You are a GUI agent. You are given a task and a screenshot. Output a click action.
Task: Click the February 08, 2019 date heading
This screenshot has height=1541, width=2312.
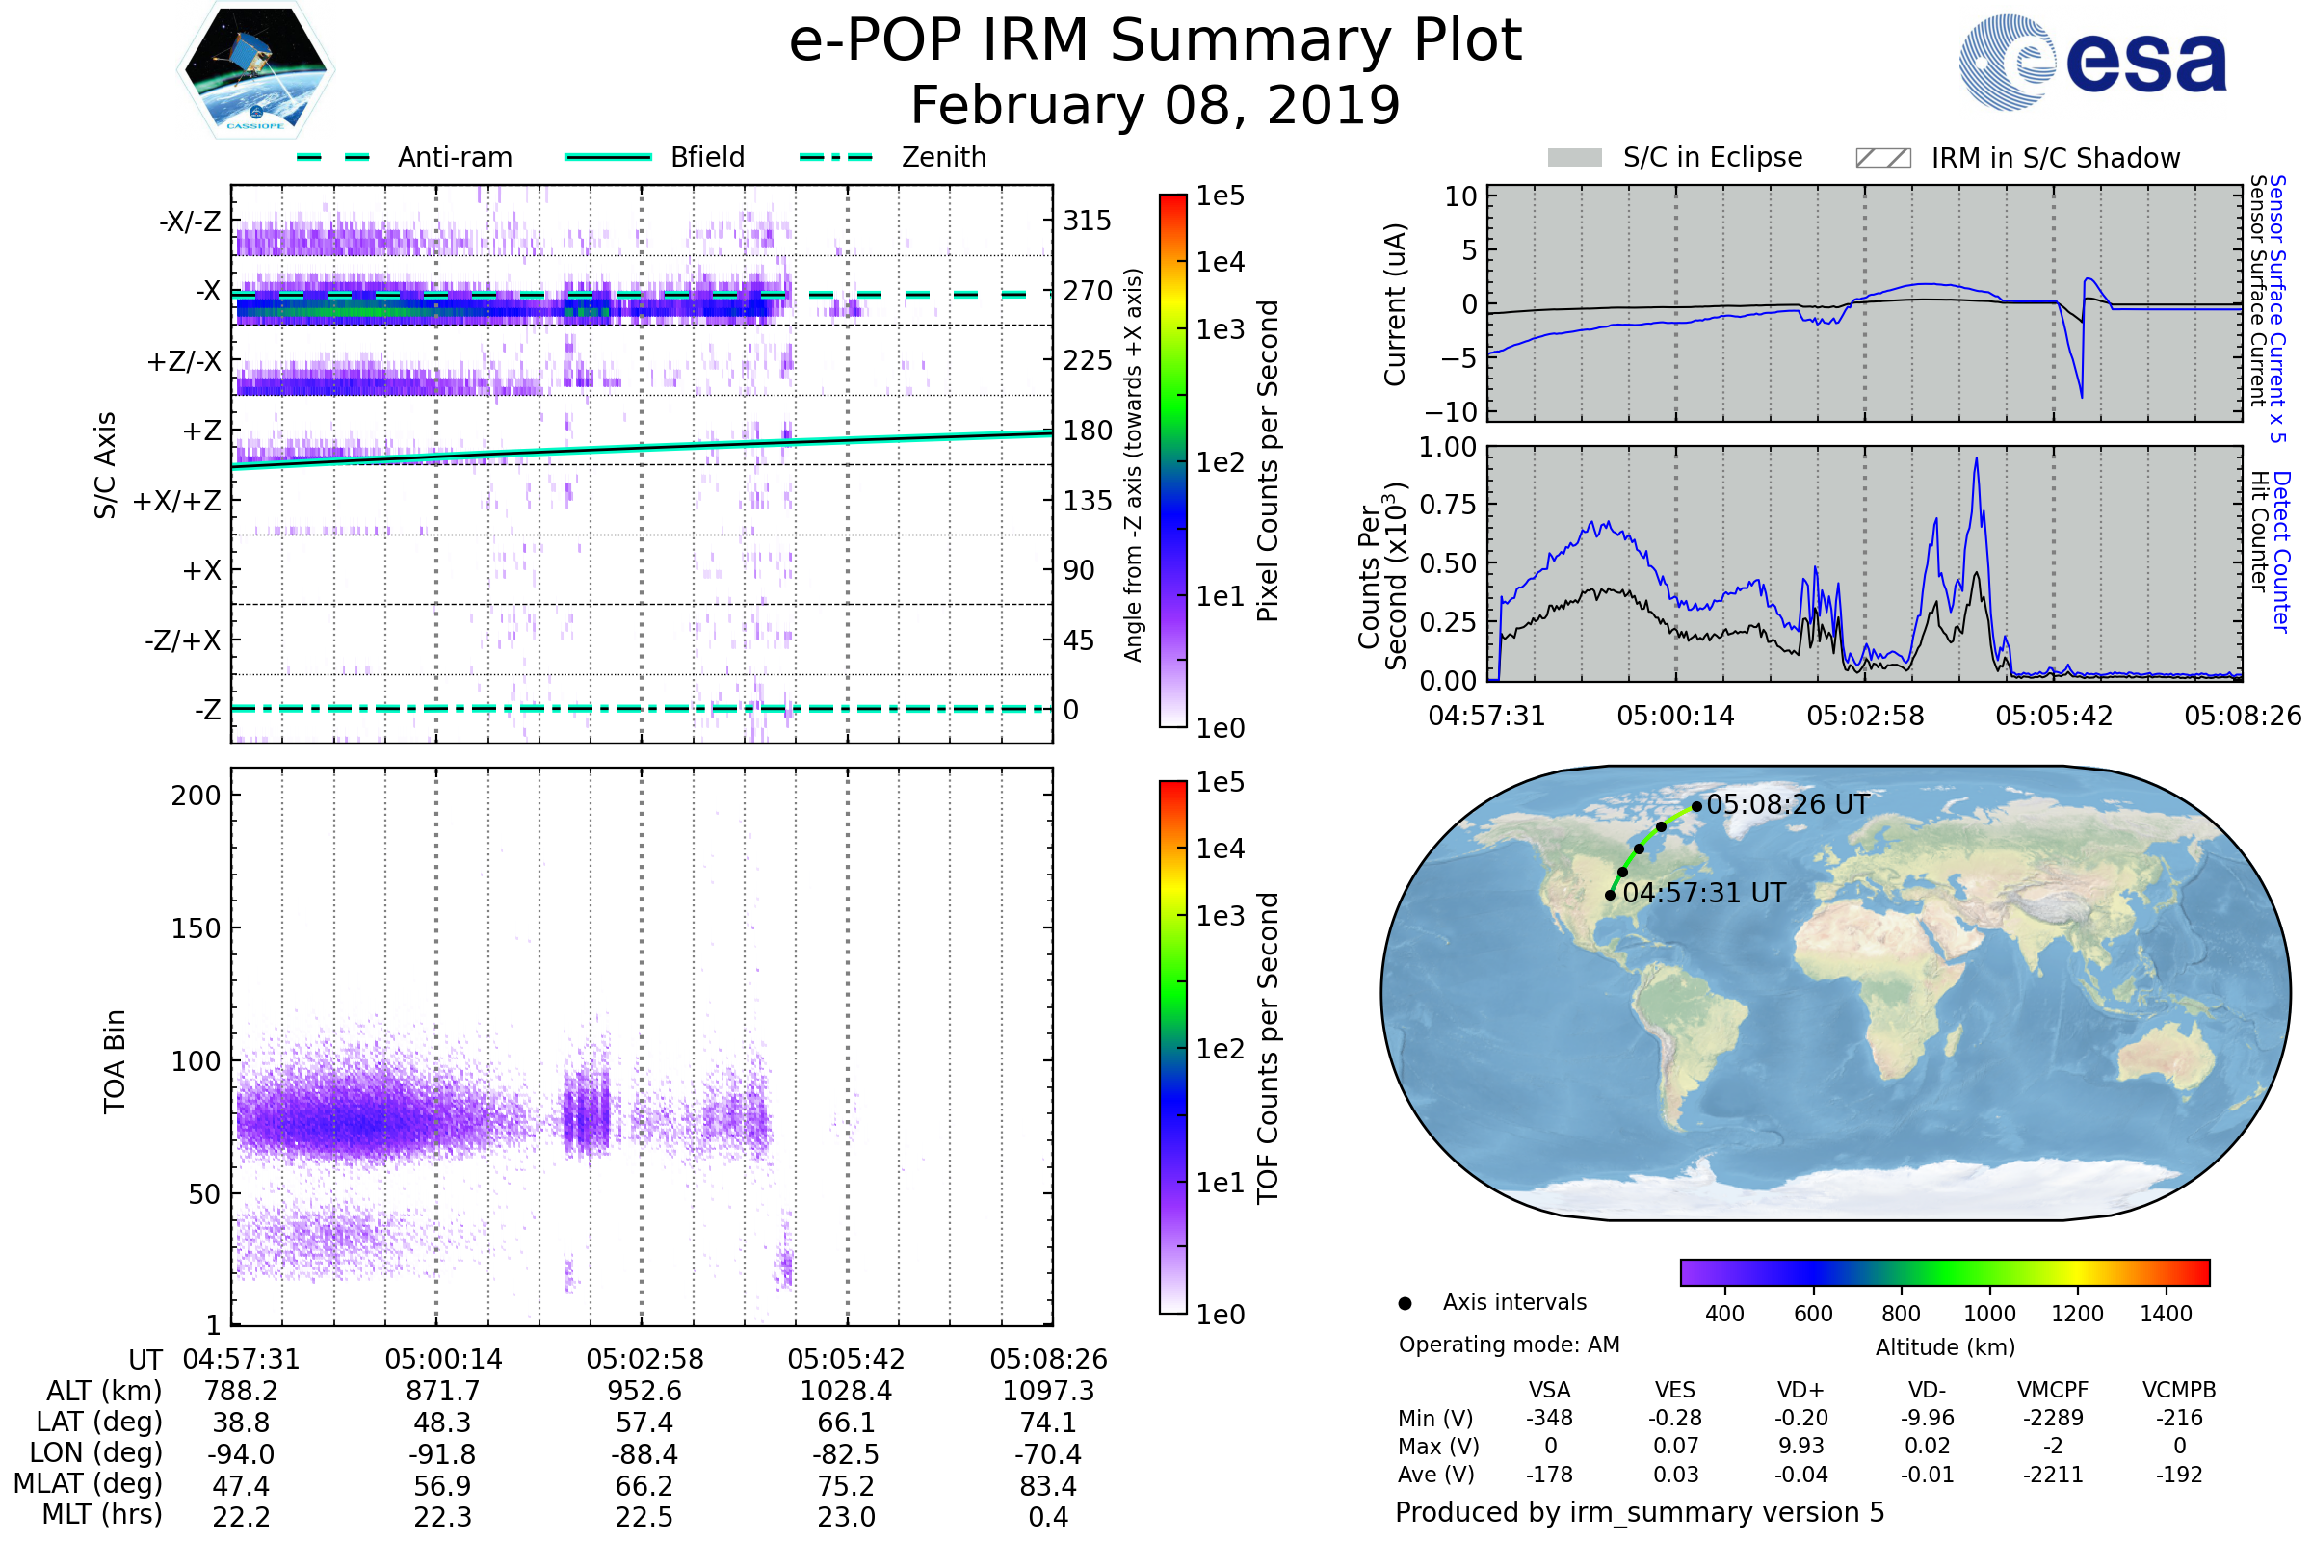(1155, 106)
